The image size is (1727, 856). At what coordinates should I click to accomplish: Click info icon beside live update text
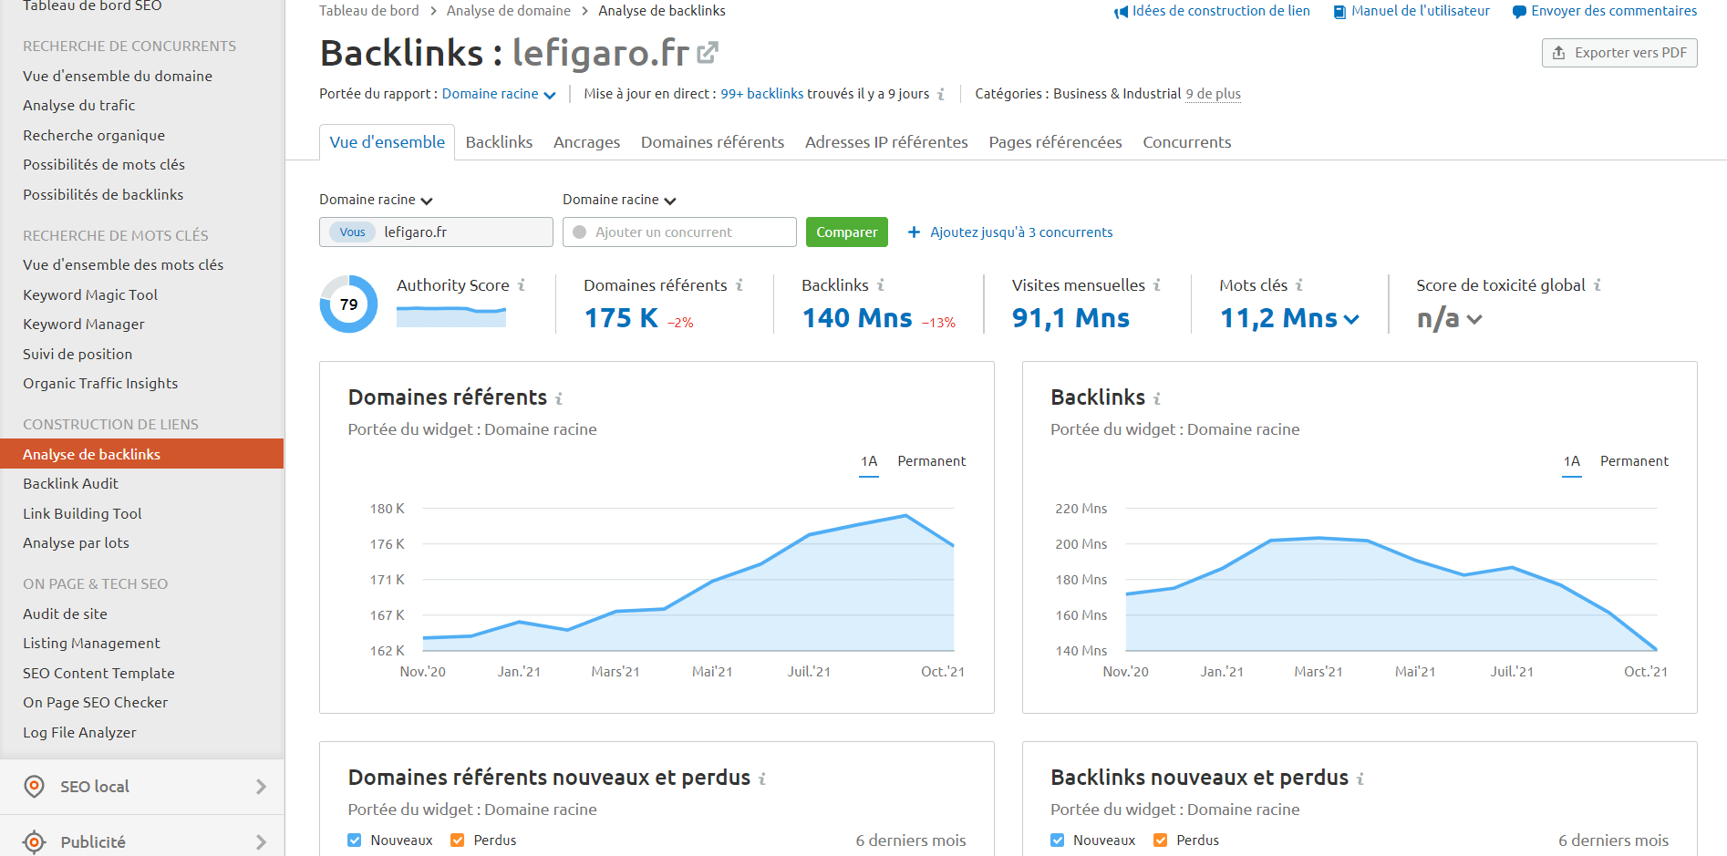(x=941, y=94)
